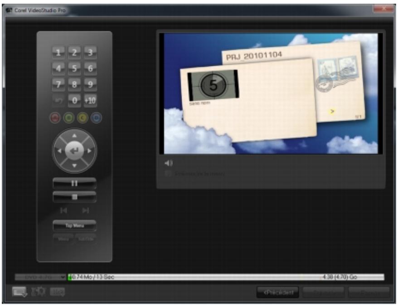Viewport: 398px width, 308px height.
Task: Skip to the next chapter
Action: pos(86,210)
